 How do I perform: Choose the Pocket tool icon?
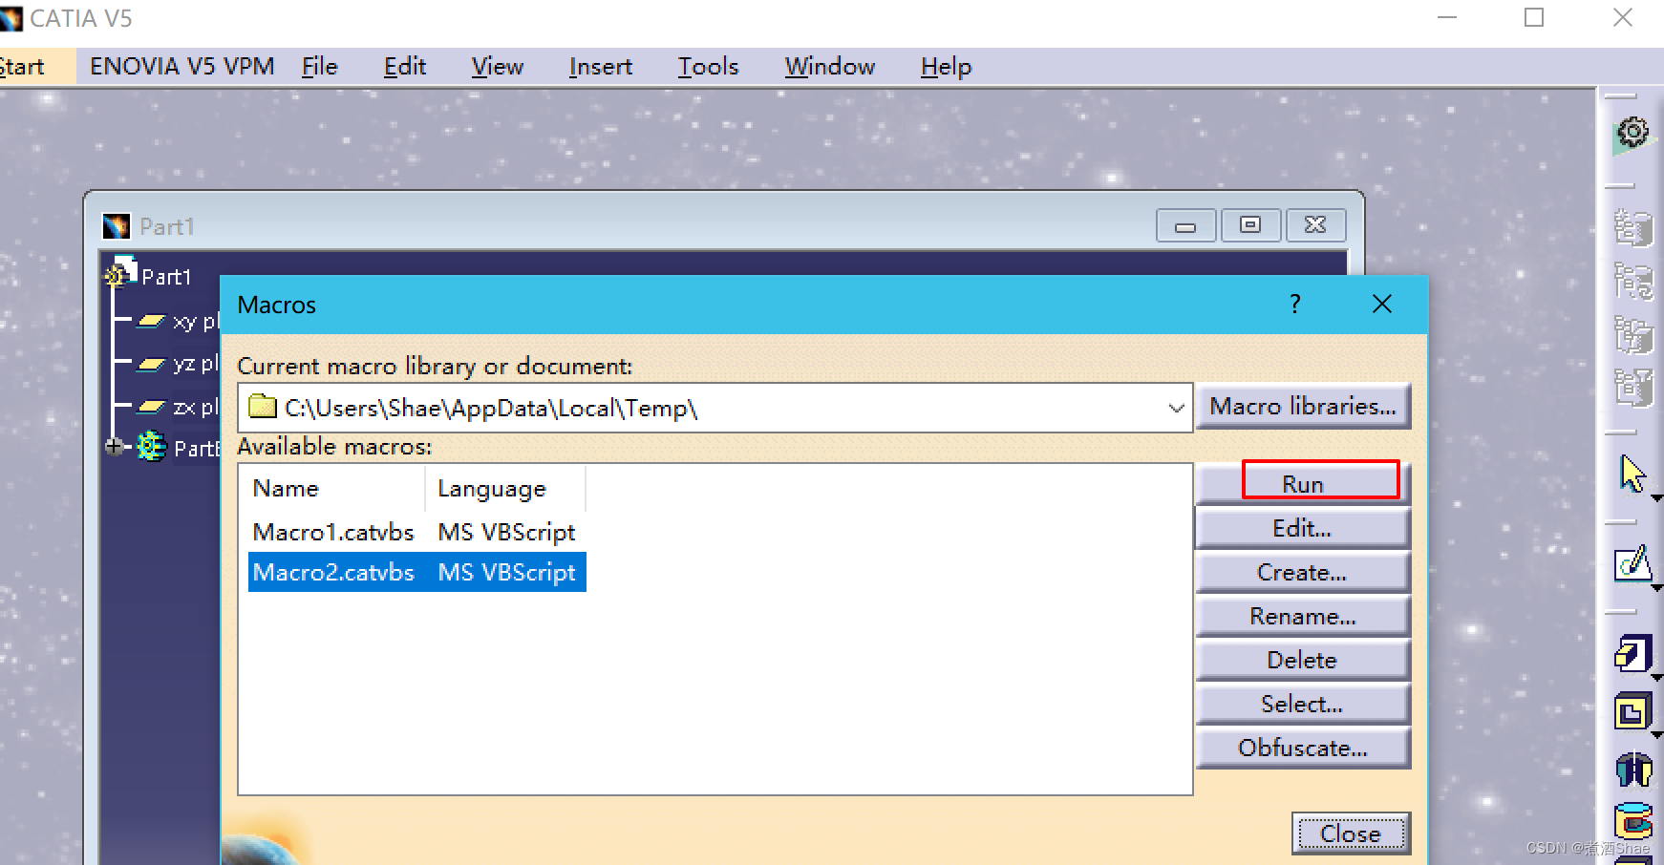1632,711
